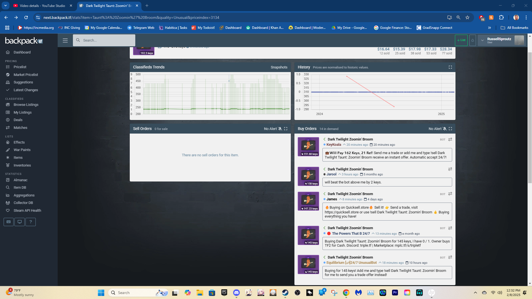Expand the Buy Orders panel to fullscreen

coord(450,129)
